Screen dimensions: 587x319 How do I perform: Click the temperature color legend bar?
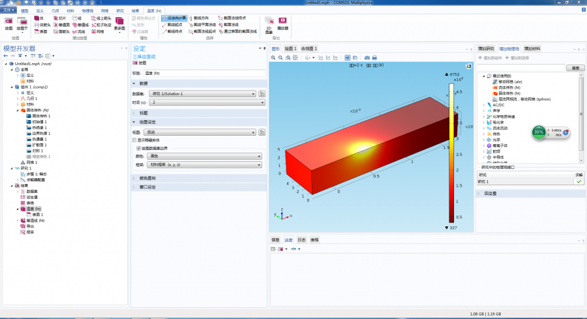point(451,153)
